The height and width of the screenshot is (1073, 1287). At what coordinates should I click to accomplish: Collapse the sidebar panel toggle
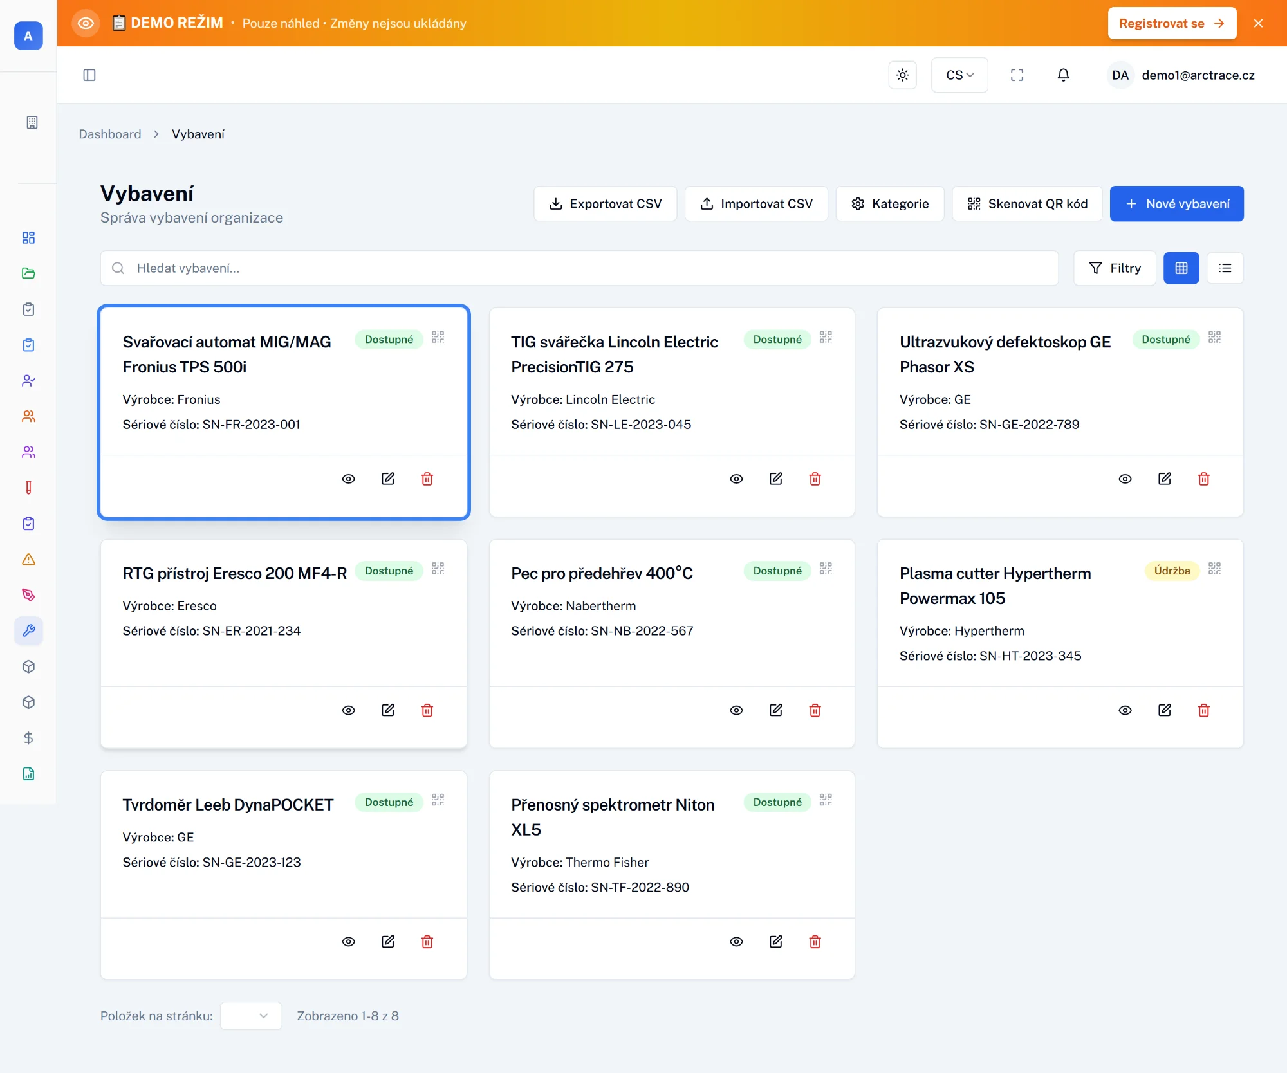89,75
